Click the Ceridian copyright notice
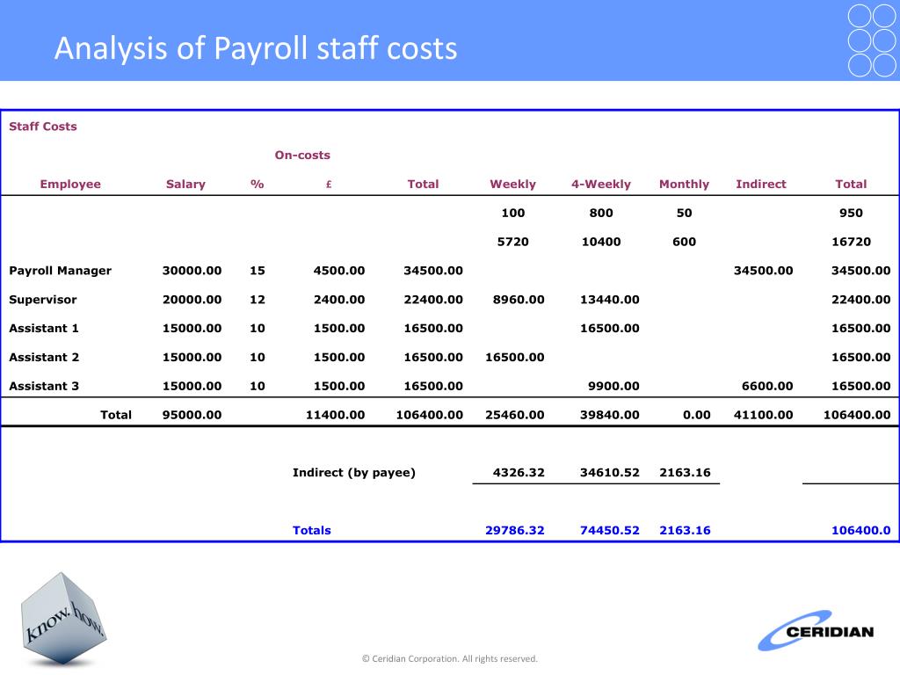The height and width of the screenshot is (675, 900). [450, 659]
